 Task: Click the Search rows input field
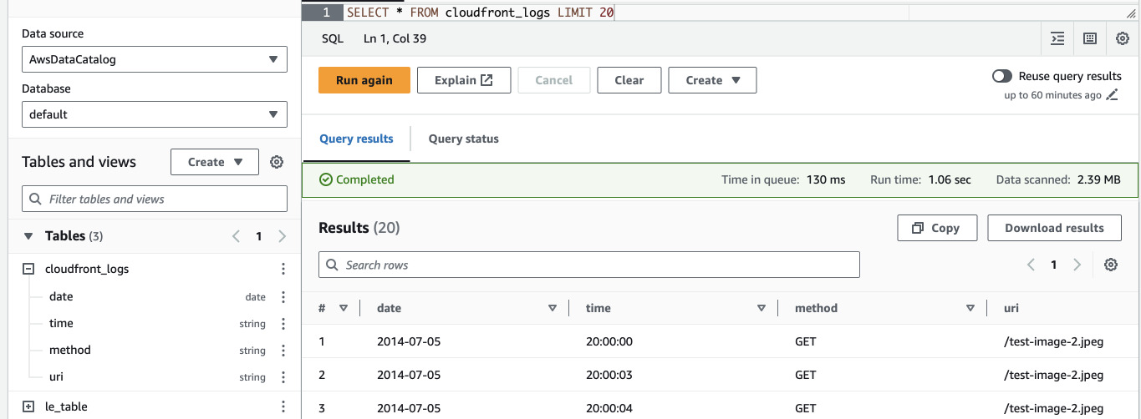coord(589,265)
